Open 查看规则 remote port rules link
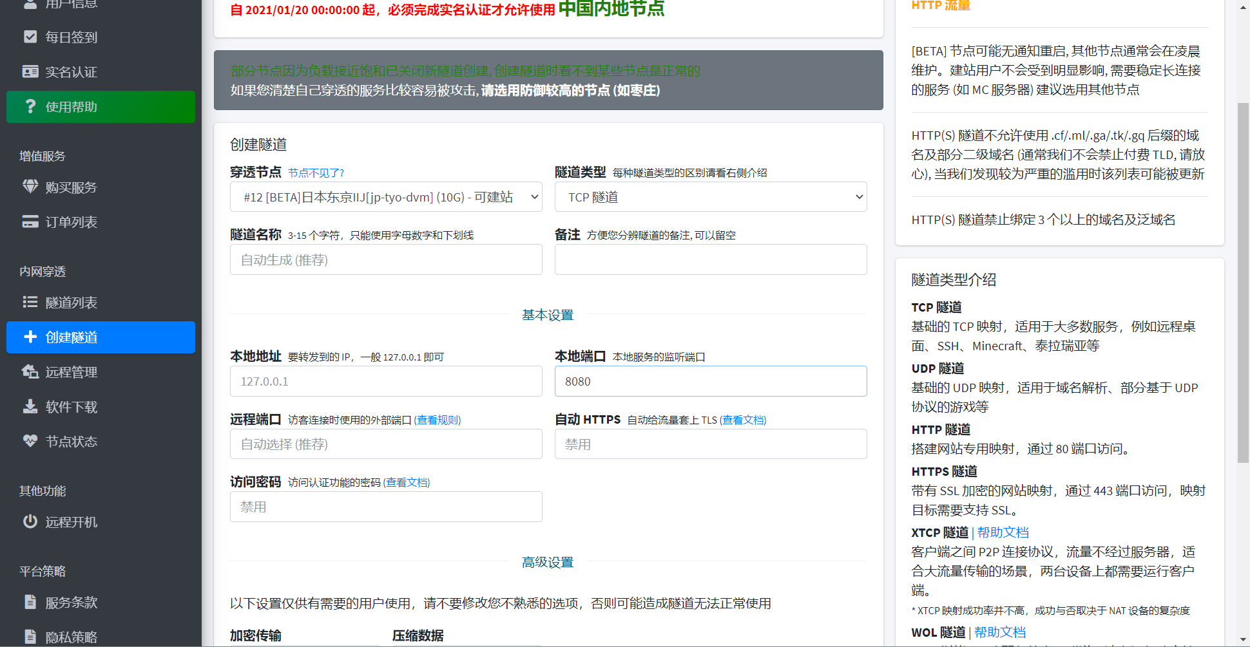The image size is (1250, 647). pyautogui.click(x=438, y=419)
